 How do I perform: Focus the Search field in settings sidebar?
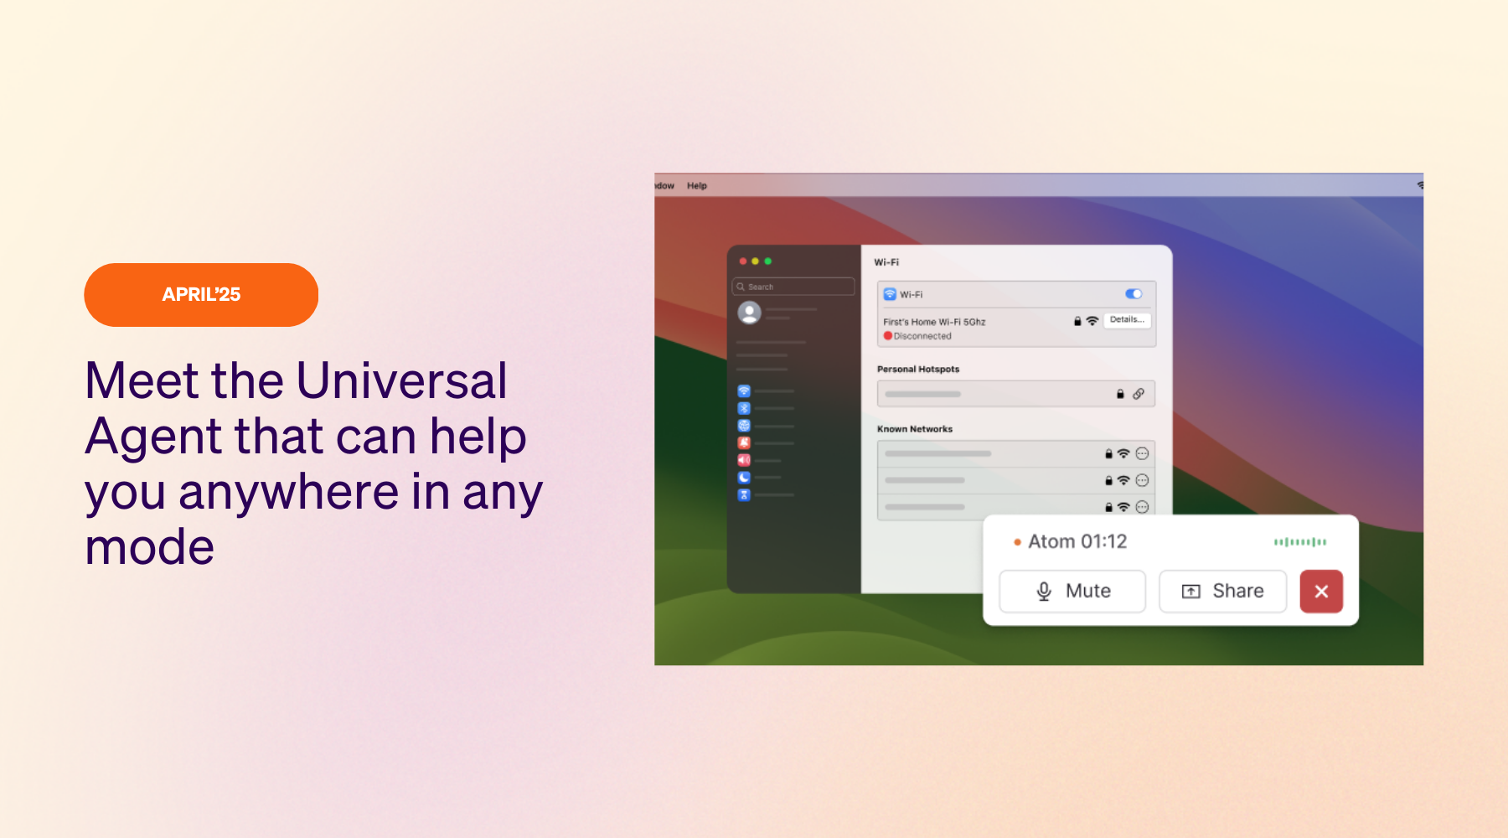tap(793, 287)
